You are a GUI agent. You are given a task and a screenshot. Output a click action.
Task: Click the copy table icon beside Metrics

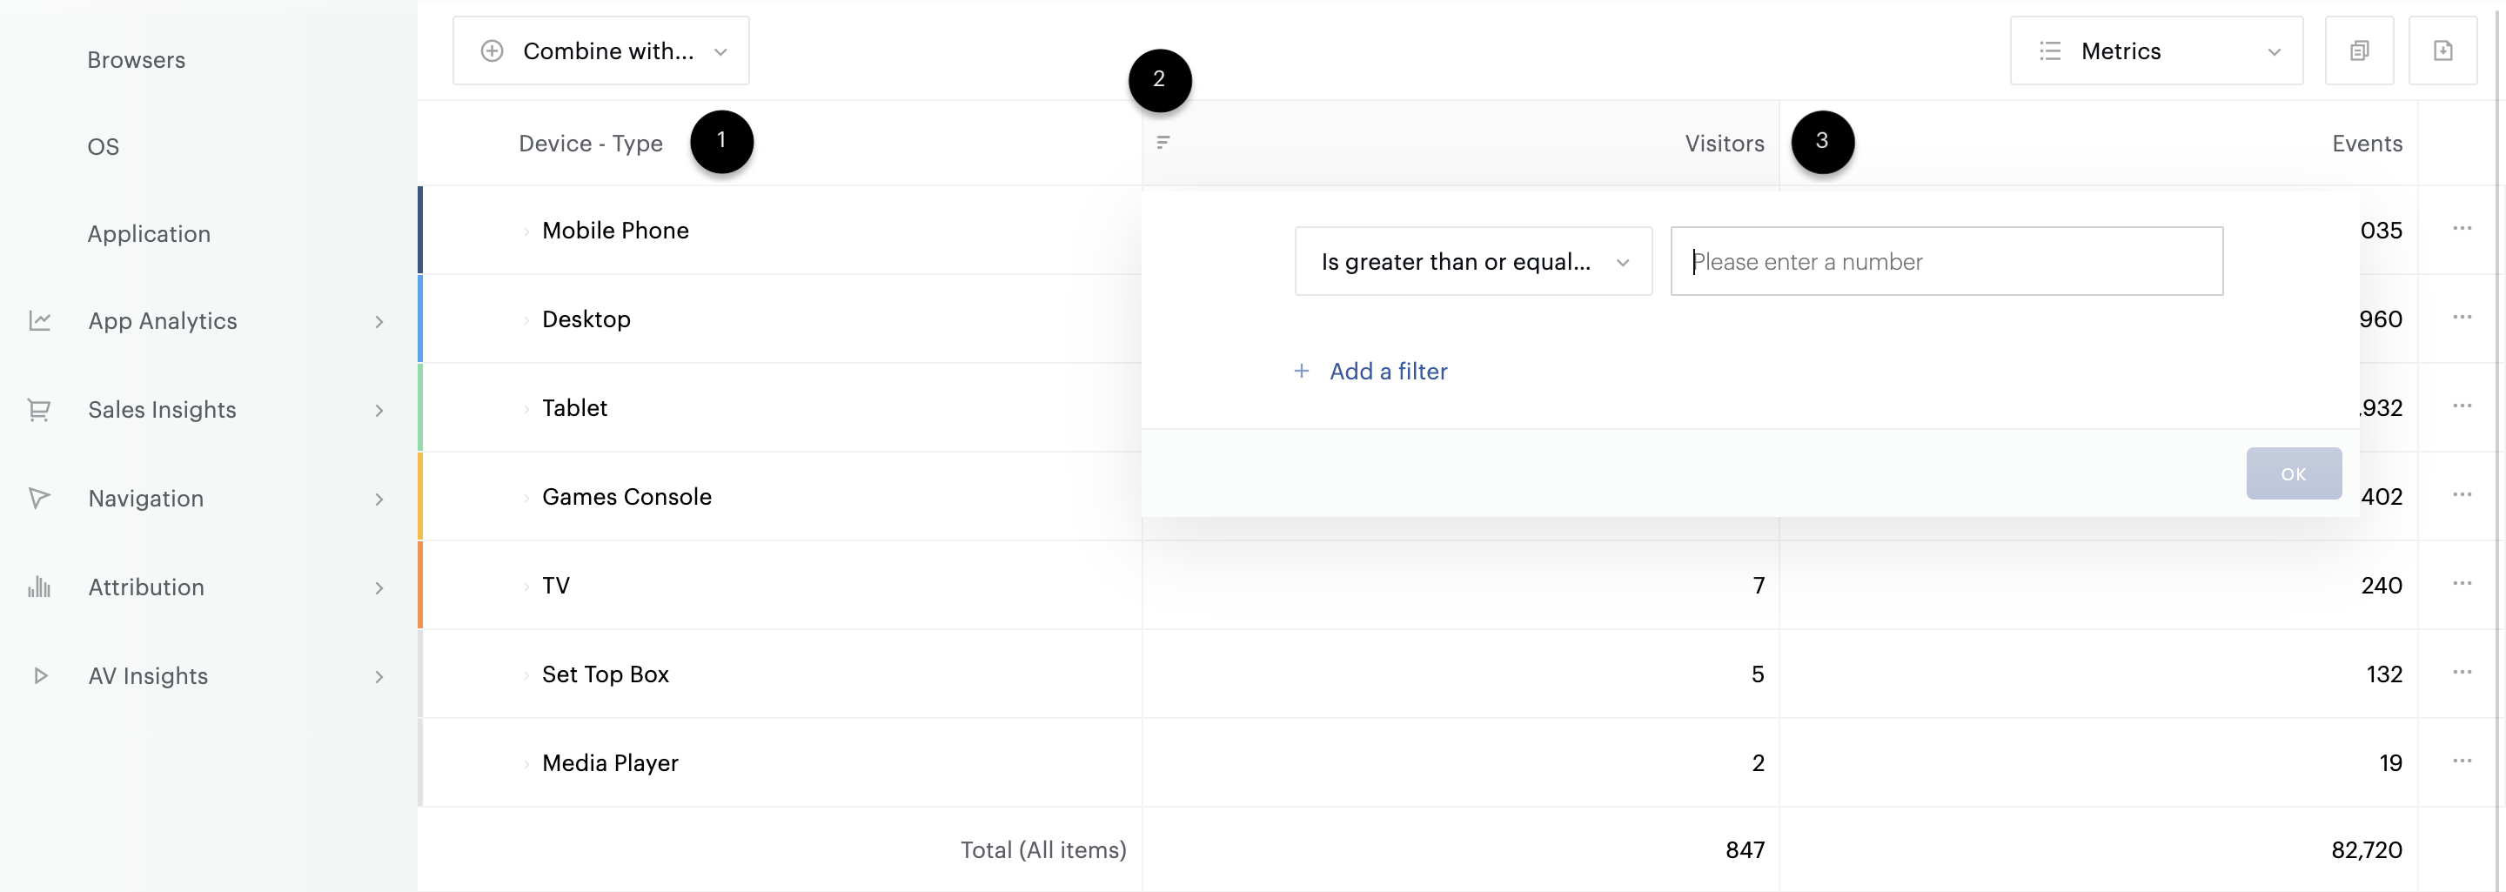point(2359,50)
